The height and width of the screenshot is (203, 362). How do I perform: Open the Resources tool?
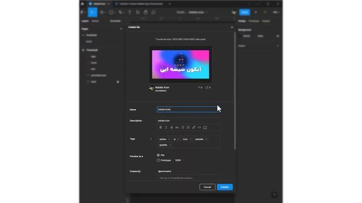coord(138,12)
